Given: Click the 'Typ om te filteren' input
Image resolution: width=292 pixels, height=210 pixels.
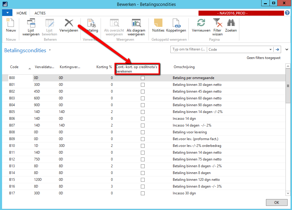Looking at the screenshot, I should (x=189, y=49).
